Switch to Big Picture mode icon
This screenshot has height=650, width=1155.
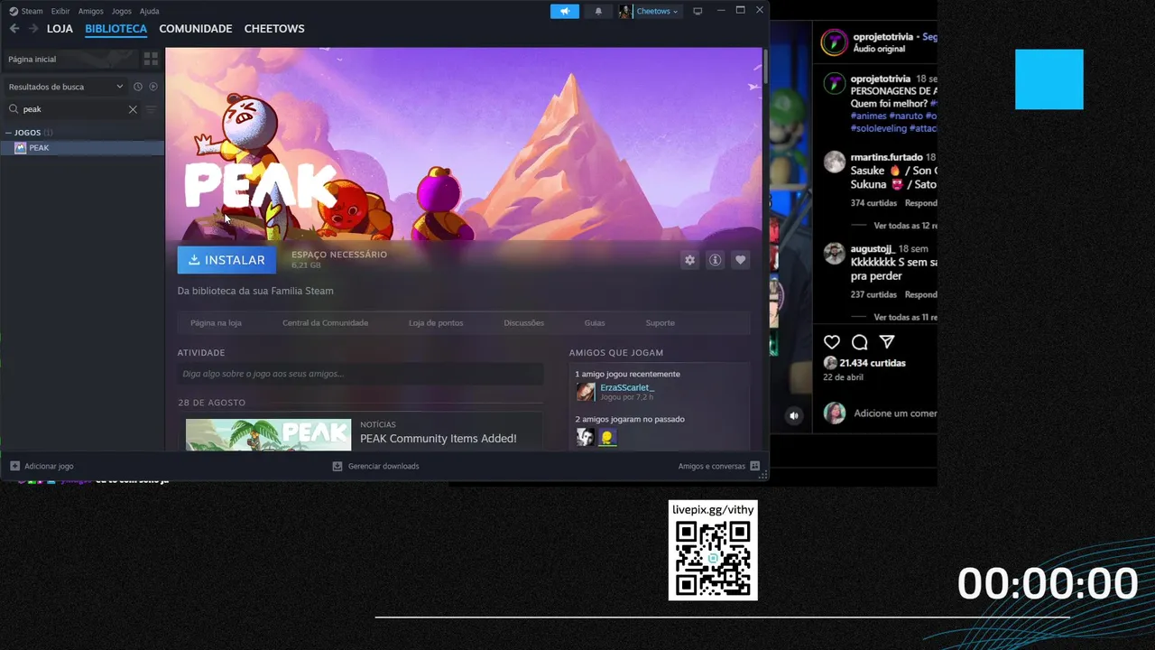coord(698,11)
